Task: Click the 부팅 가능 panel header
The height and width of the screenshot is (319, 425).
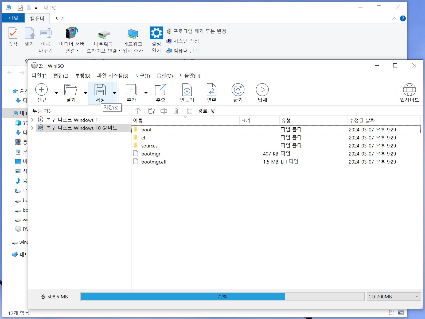Action: (43, 111)
